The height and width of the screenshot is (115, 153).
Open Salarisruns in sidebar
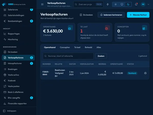[x=18, y=10]
